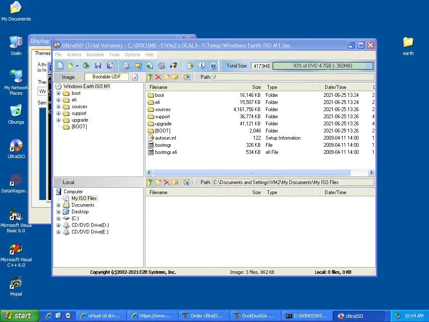Click the blue info bubble icon
Screen dimensions: 429x322
click(202, 66)
